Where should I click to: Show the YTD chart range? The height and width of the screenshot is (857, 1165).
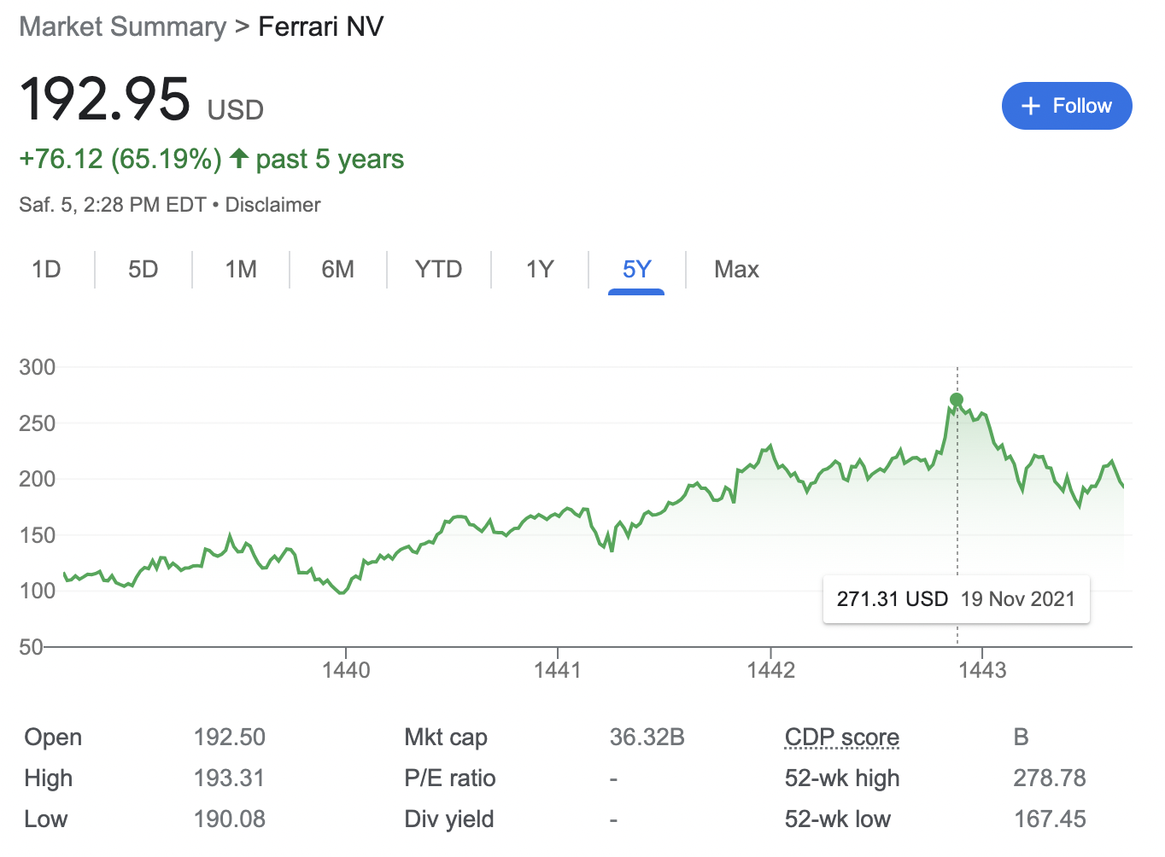coord(438,270)
